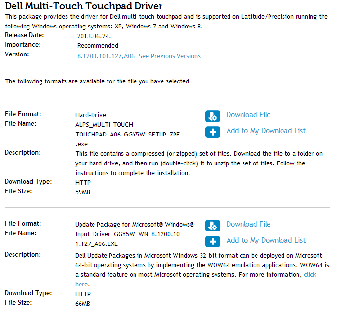Screen dimensions: 337x312
Task: Click HTTP download type for Update Package
Action: 83,294
